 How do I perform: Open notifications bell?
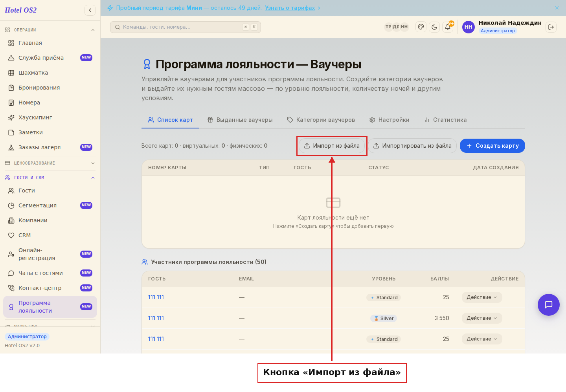(448, 27)
